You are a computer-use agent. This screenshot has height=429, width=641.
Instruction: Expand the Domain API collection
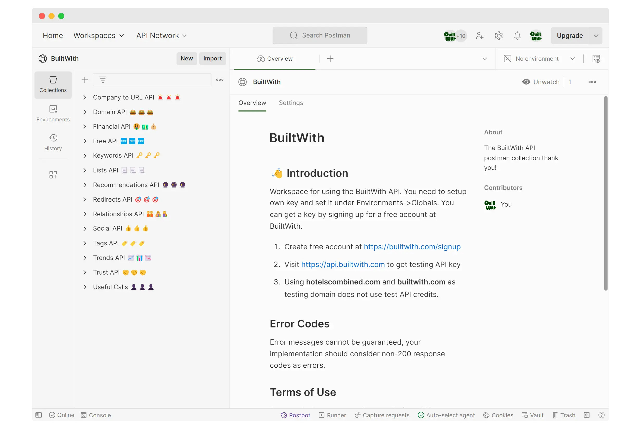[85, 112]
